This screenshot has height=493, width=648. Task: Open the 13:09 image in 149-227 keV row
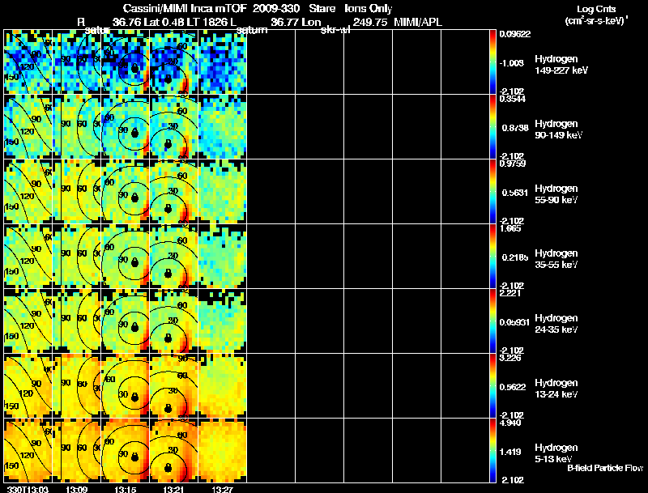(x=77, y=62)
